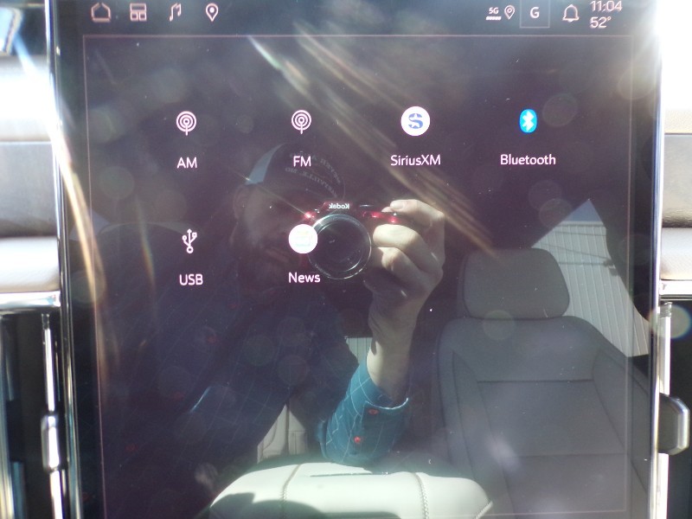The height and width of the screenshot is (519, 692).
Task: Tap the Bluetooth text label
Action: pos(528,160)
